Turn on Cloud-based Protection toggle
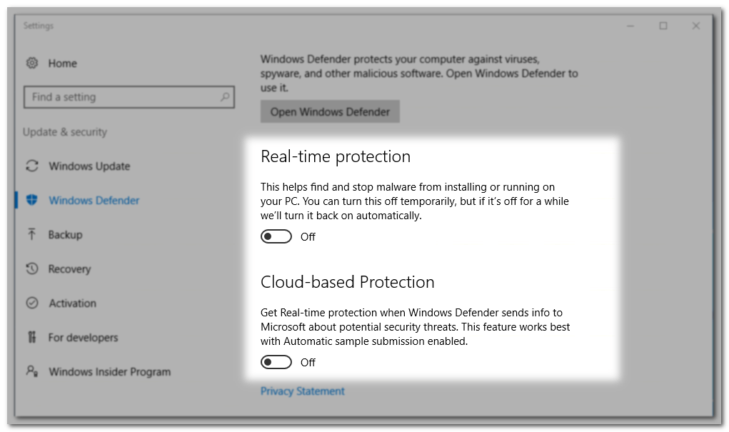Viewport: 729px width, 432px height. coord(276,363)
